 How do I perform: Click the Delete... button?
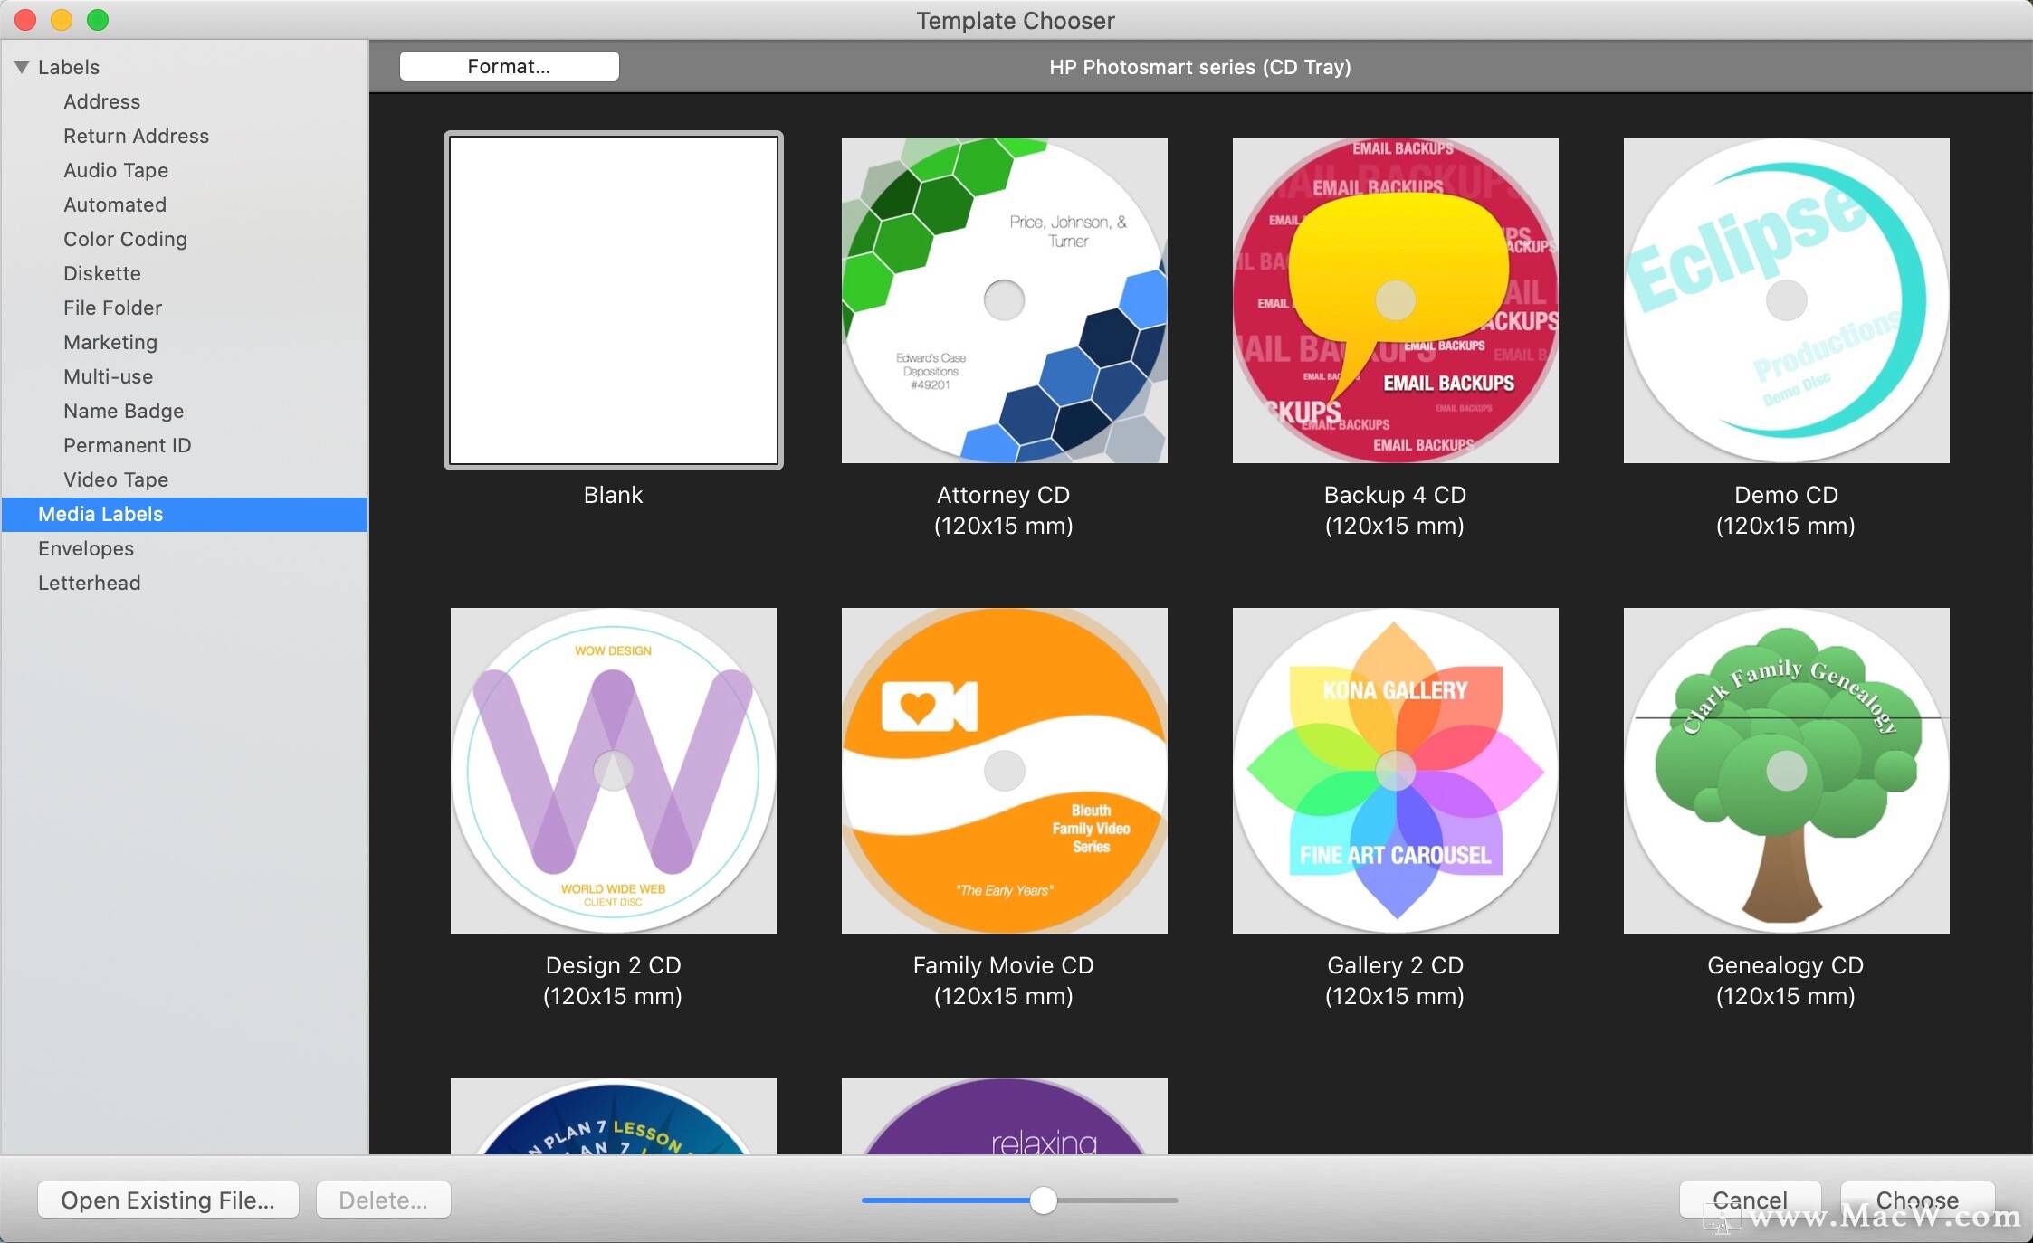[x=383, y=1200]
